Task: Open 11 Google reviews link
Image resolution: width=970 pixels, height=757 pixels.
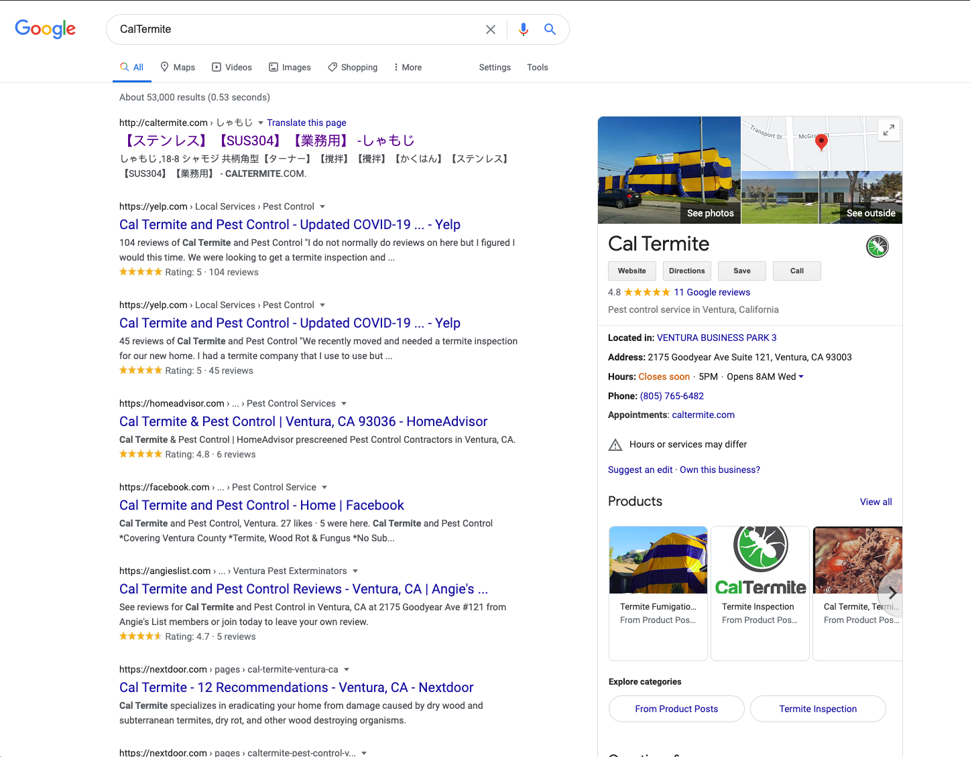Action: (712, 292)
